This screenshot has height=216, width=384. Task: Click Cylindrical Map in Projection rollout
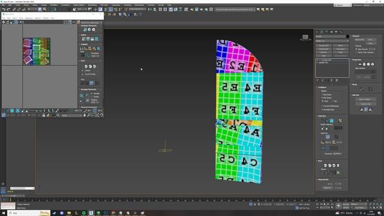364,64
